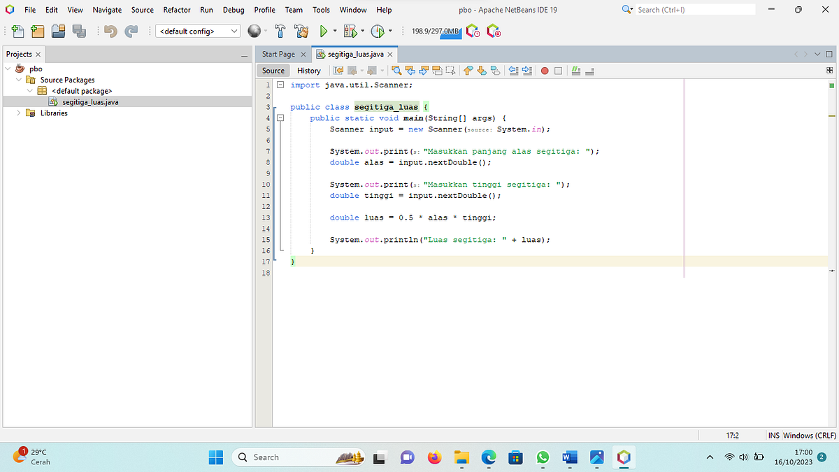Switch to the History view button
839x472 pixels.
click(x=308, y=71)
